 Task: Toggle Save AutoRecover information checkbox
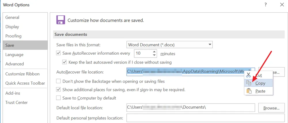[x=58, y=53]
